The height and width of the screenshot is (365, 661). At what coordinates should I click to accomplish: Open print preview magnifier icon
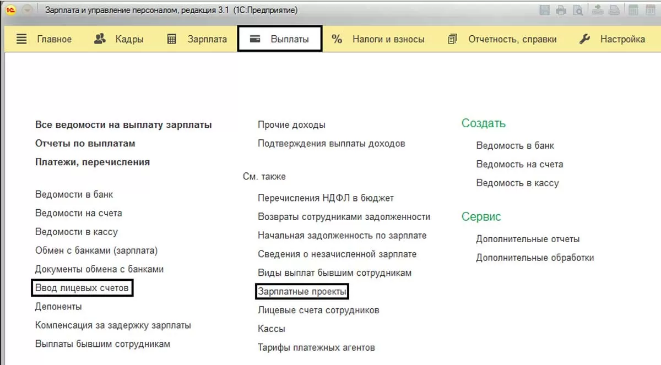point(578,10)
